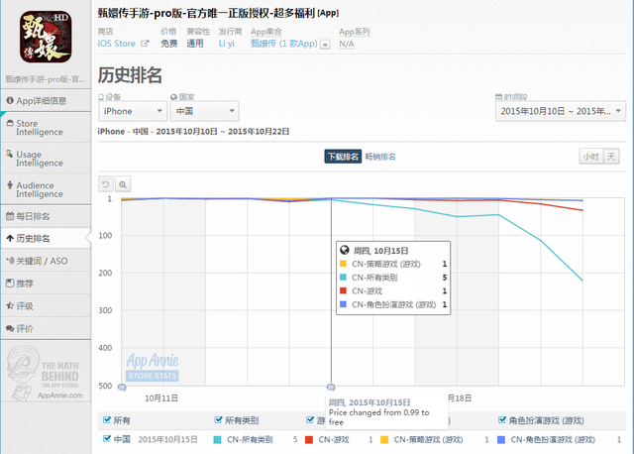
Task: Open the iPhone device dropdown
Action: point(133,111)
